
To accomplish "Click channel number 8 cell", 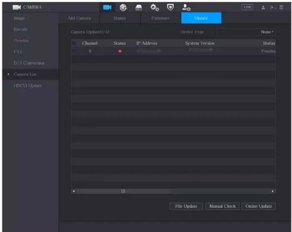I will click(x=90, y=51).
